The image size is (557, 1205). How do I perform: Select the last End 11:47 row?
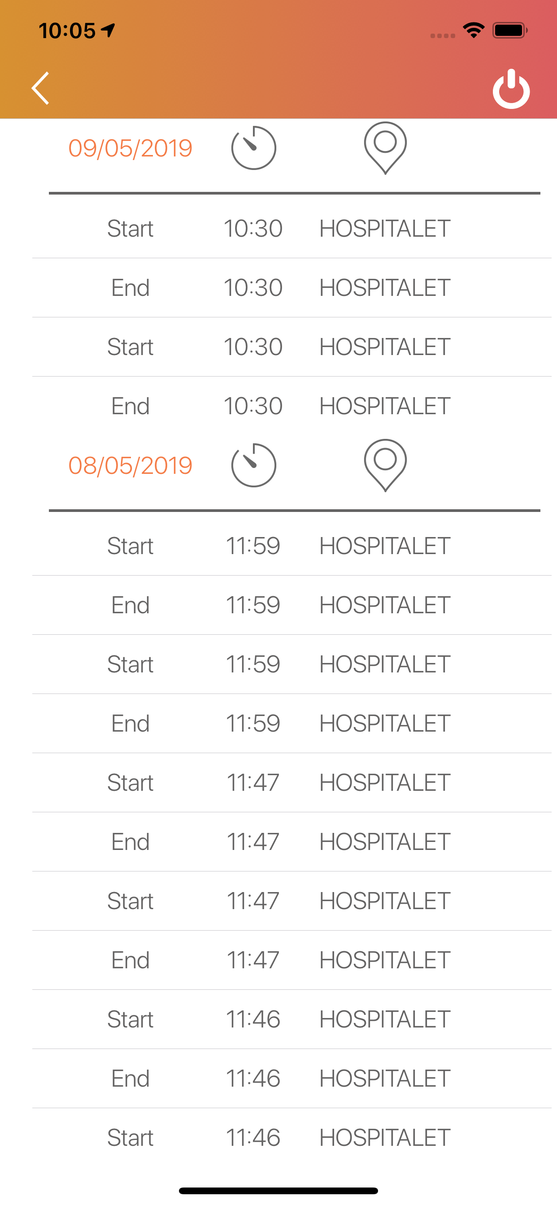tap(292, 960)
